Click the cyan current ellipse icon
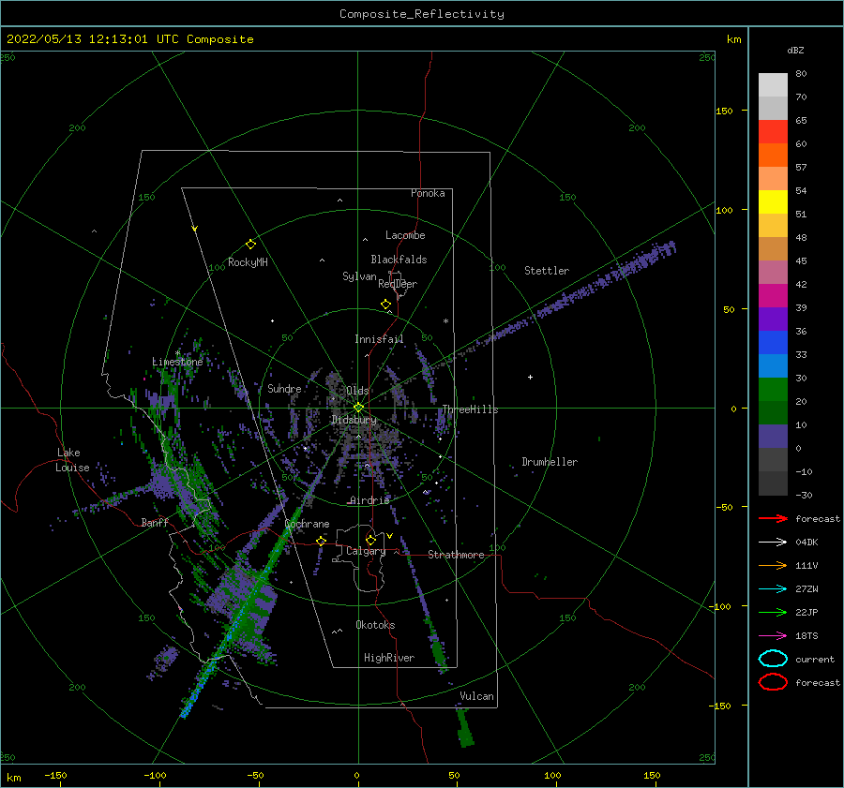This screenshot has width=844, height=788. [x=773, y=659]
